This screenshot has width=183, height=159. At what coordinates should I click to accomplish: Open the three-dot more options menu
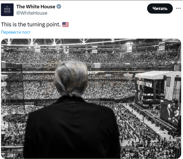(x=178, y=8)
